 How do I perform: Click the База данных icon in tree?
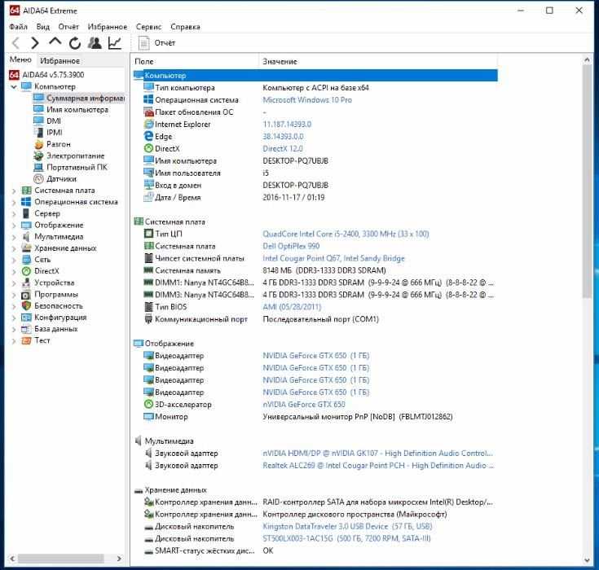26,329
